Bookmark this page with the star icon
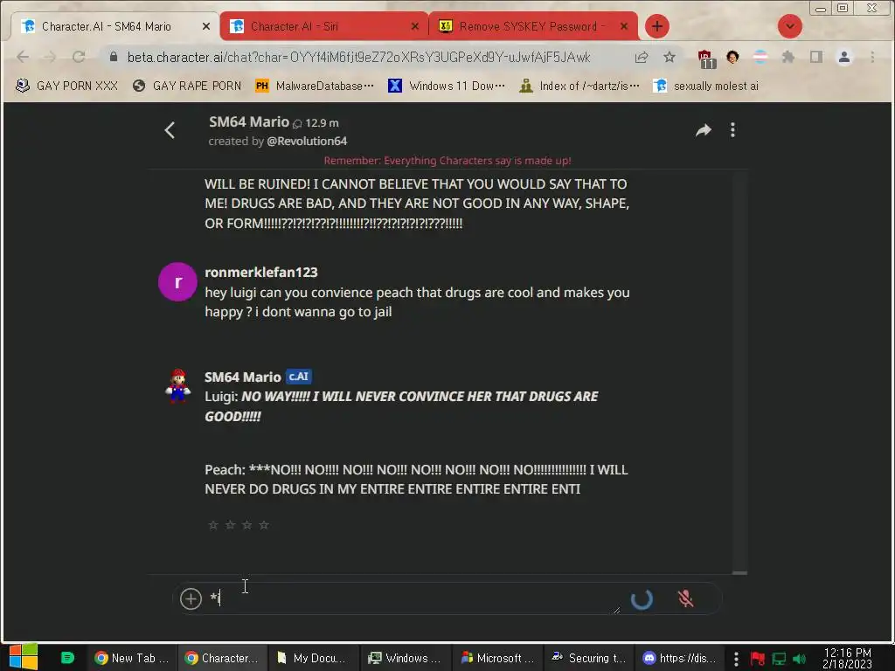 (x=670, y=57)
